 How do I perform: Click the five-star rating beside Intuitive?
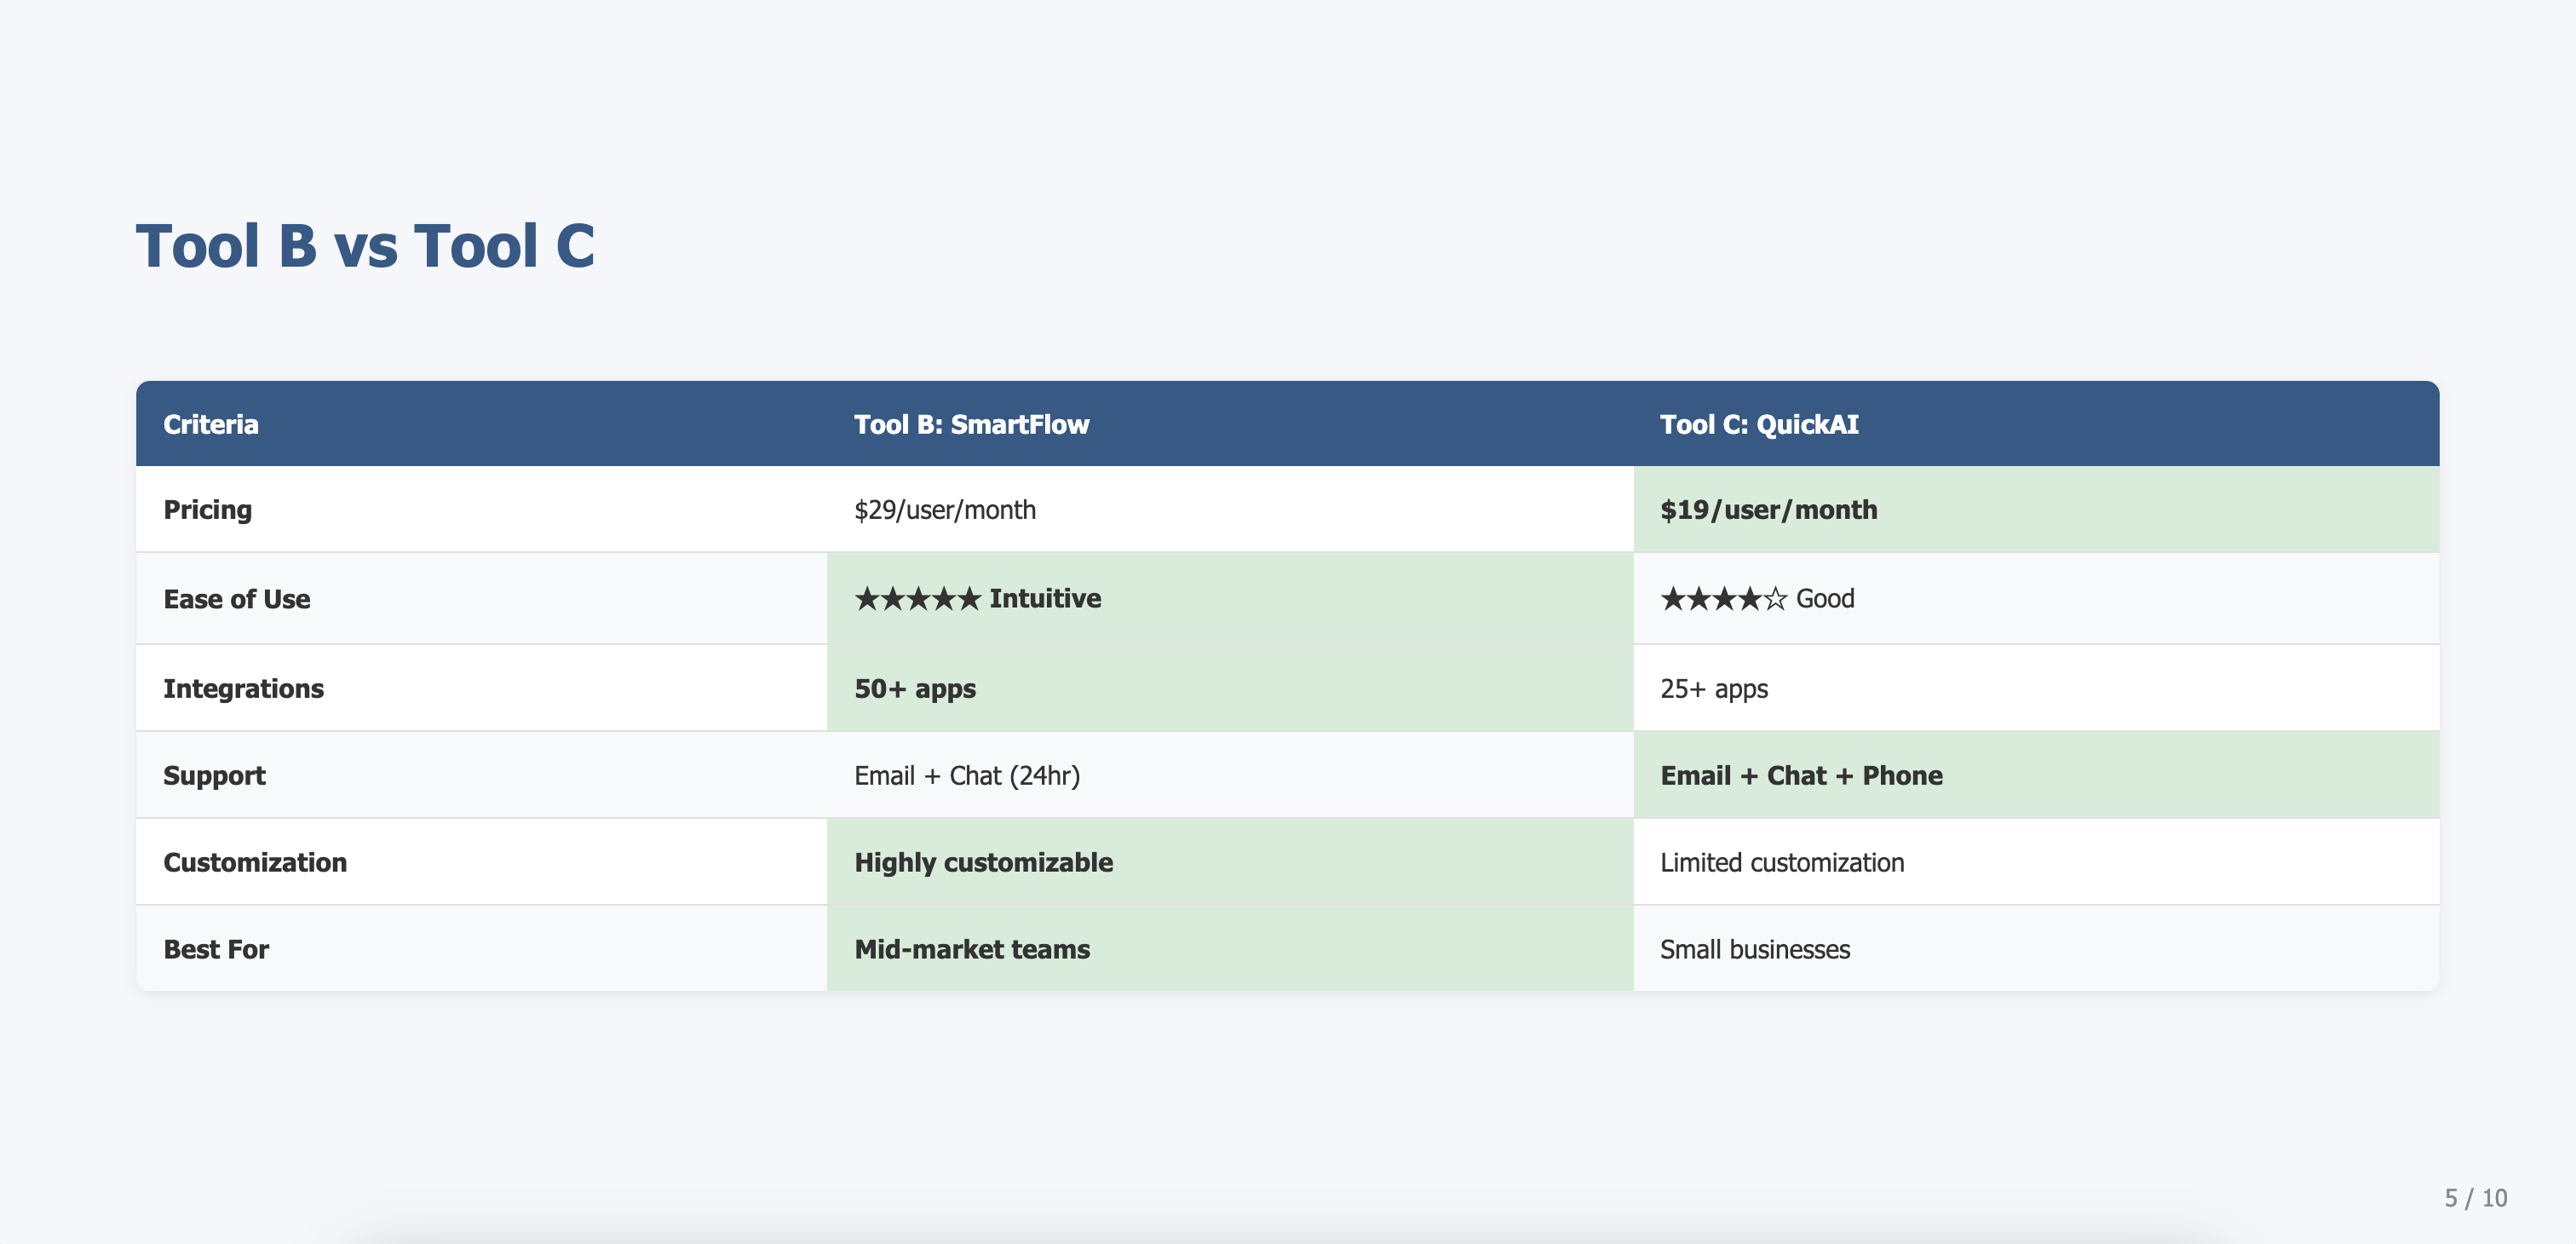click(917, 599)
